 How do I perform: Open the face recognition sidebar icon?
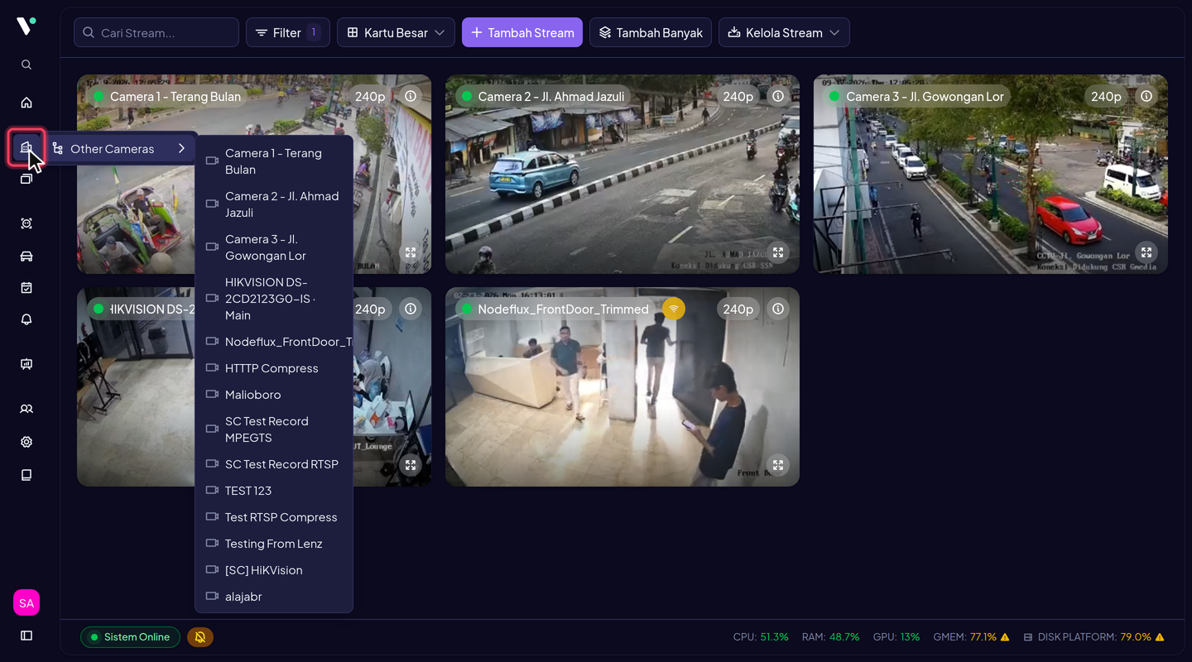click(x=26, y=223)
